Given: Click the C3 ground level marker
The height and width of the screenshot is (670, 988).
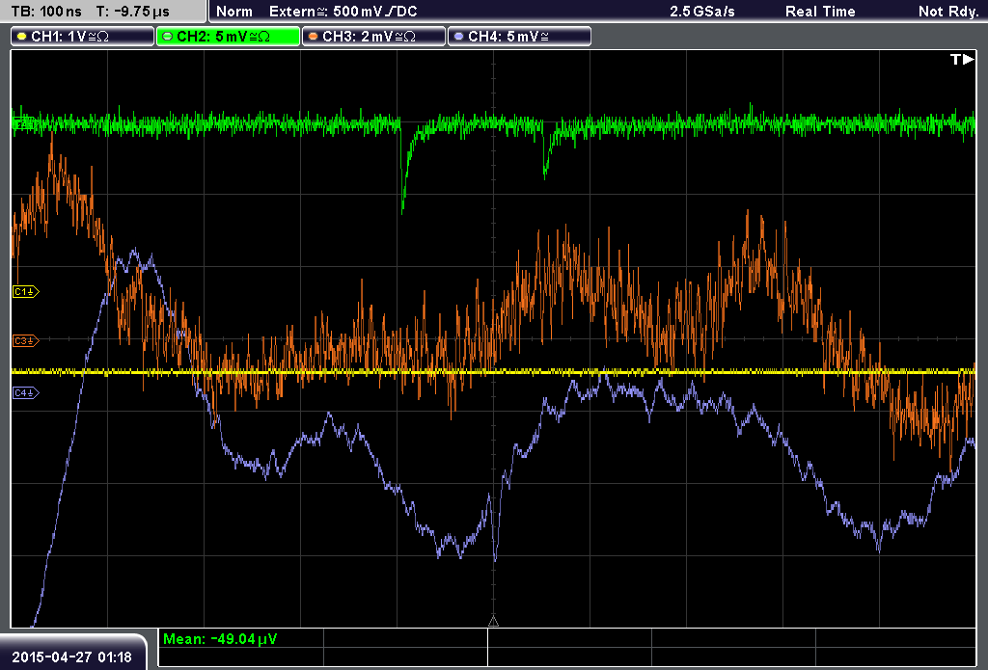Looking at the screenshot, I should tap(25, 340).
